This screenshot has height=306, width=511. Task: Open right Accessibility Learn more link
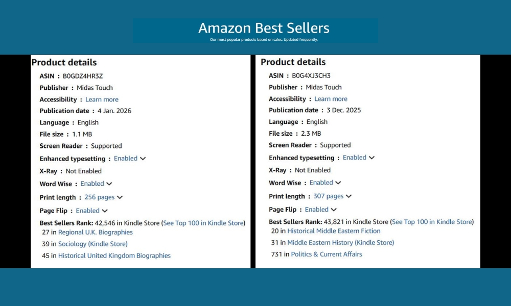tap(331, 99)
